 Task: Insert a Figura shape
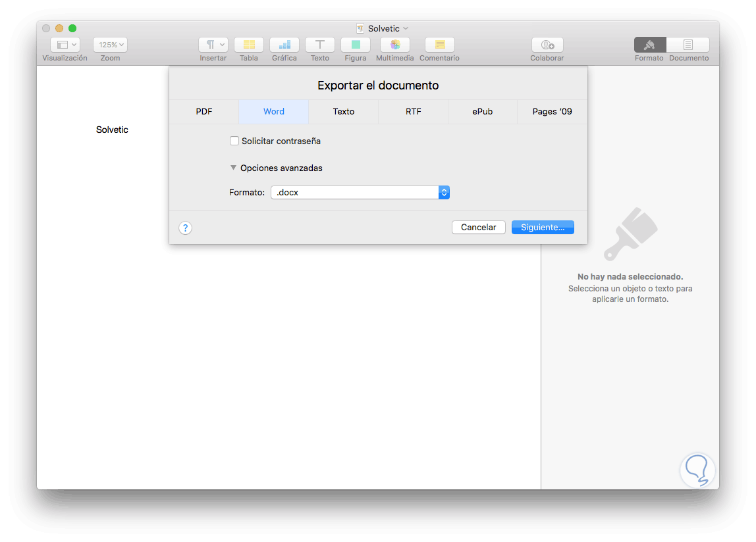click(355, 45)
